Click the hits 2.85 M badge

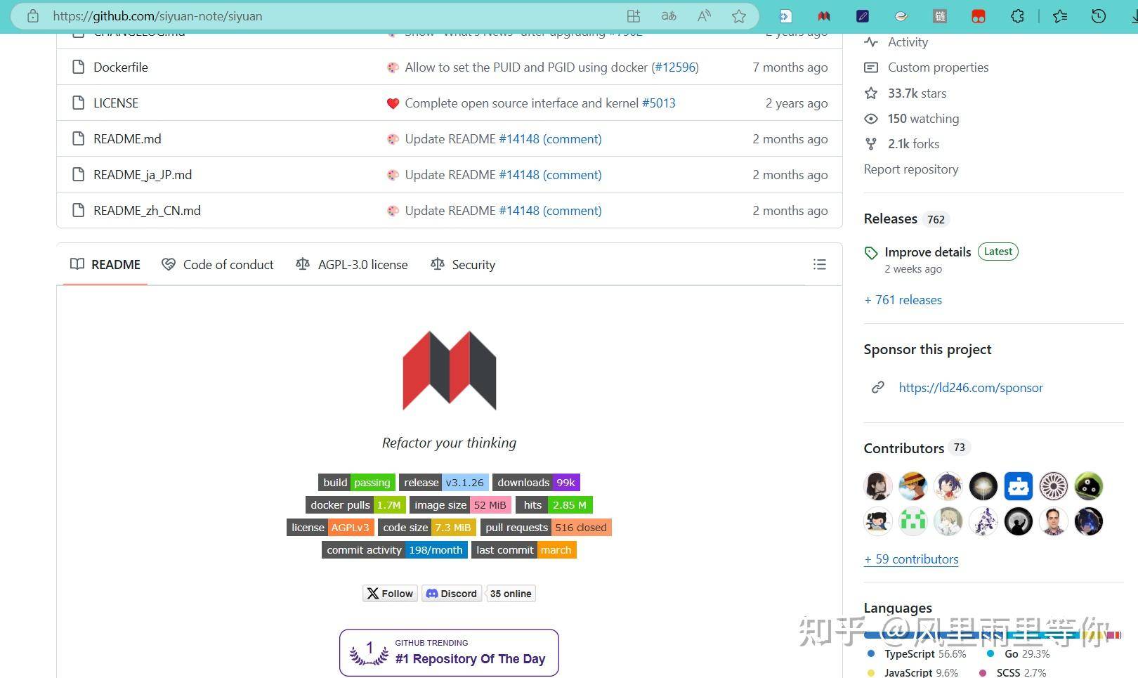pyautogui.click(x=554, y=504)
